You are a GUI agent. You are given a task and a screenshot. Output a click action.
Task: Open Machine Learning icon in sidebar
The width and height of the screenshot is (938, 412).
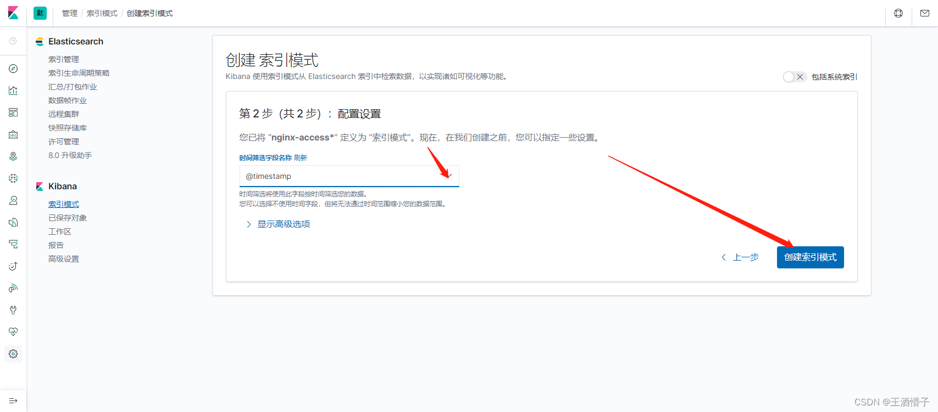(13, 178)
